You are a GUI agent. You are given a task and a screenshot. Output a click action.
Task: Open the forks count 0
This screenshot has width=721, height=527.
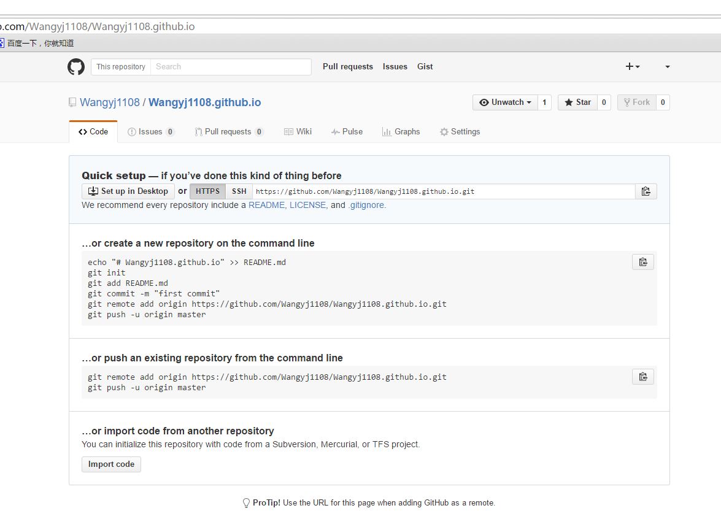coord(663,102)
